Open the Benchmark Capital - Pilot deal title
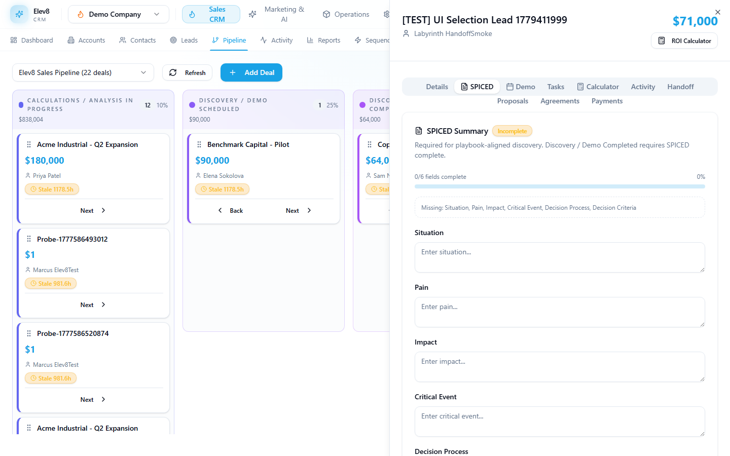The width and height of the screenshot is (730, 456). (x=248, y=144)
